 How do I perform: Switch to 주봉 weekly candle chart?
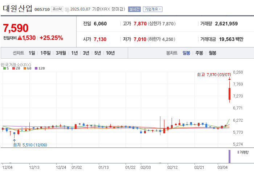(x=199, y=53)
